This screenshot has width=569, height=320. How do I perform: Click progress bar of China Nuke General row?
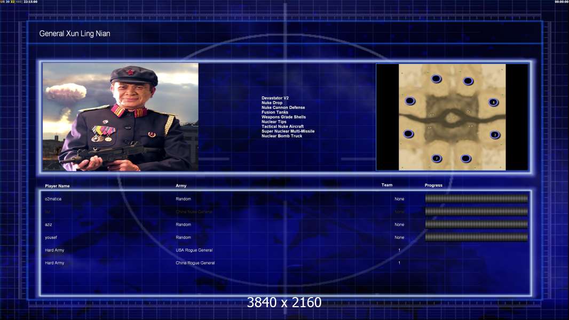click(477, 211)
